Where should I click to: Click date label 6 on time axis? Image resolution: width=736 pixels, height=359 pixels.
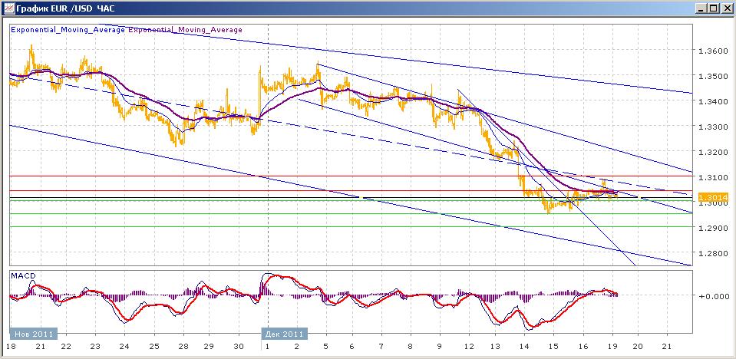coord(352,346)
